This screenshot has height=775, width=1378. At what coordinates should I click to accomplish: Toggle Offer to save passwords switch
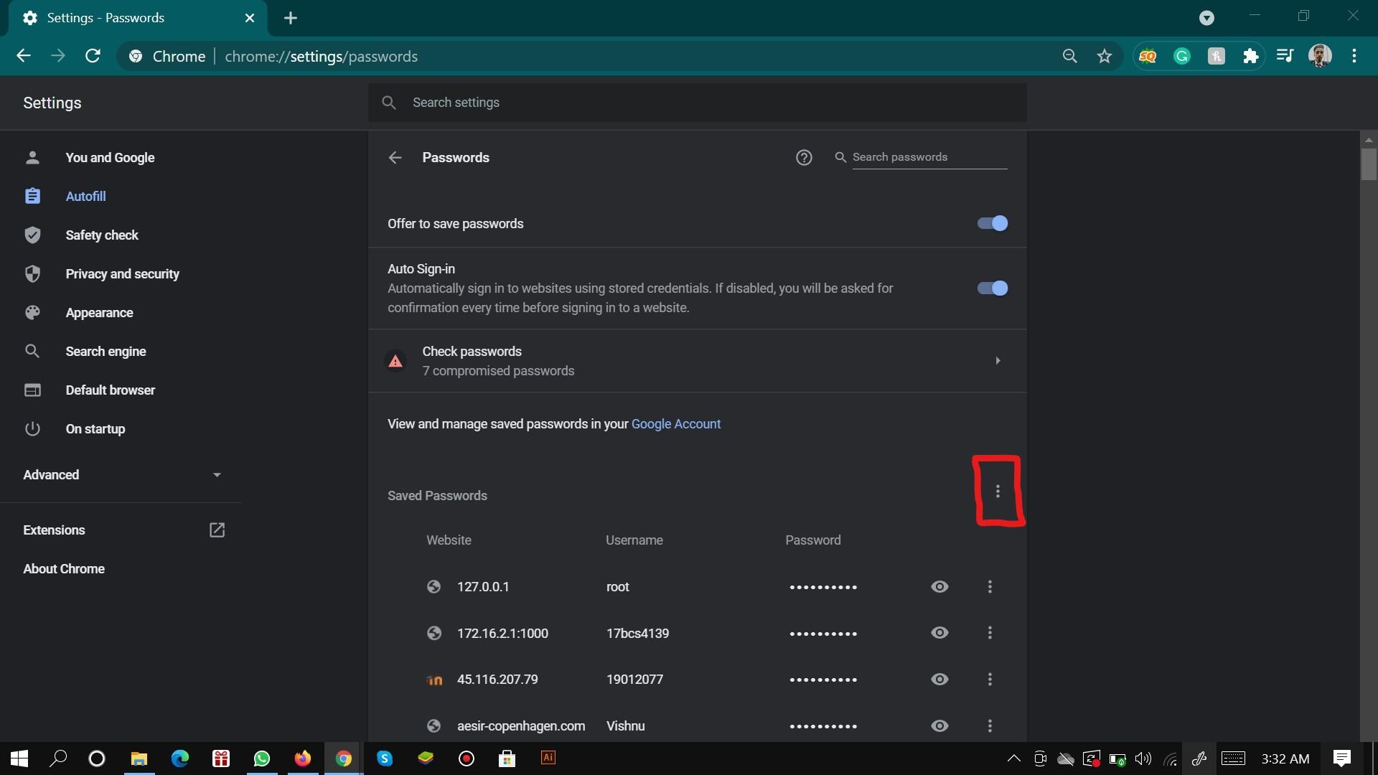993,223
